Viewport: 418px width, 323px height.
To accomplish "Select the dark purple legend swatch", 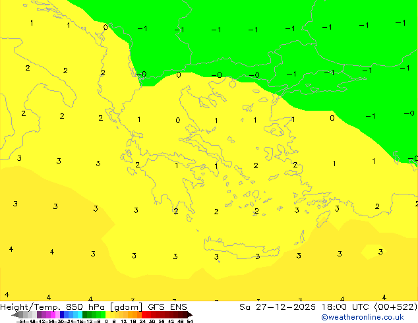I will (x=39, y=314).
